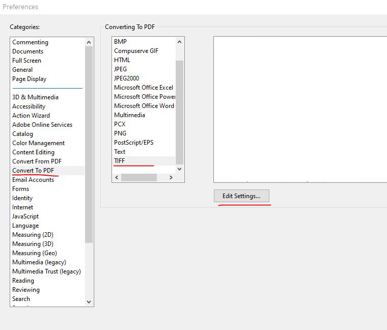Choose Microsoft Office Excel format
Image resolution: width=387 pixels, height=330 pixels.
coord(143,88)
